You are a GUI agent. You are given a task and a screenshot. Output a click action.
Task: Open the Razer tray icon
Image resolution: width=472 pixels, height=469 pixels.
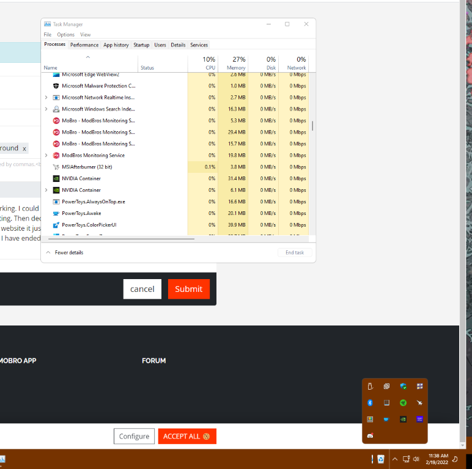403,403
